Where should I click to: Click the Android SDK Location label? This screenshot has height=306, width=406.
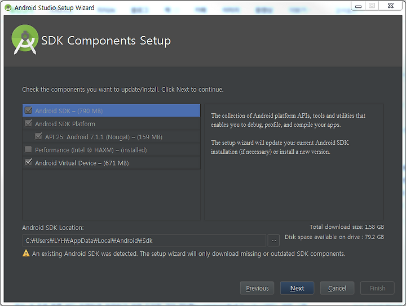pos(53,228)
